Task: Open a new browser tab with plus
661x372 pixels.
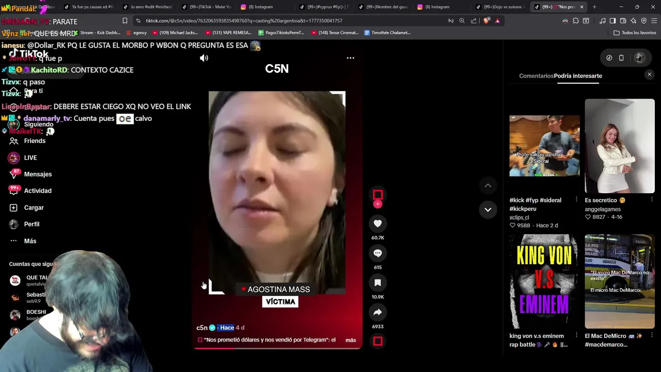Action: (x=594, y=7)
